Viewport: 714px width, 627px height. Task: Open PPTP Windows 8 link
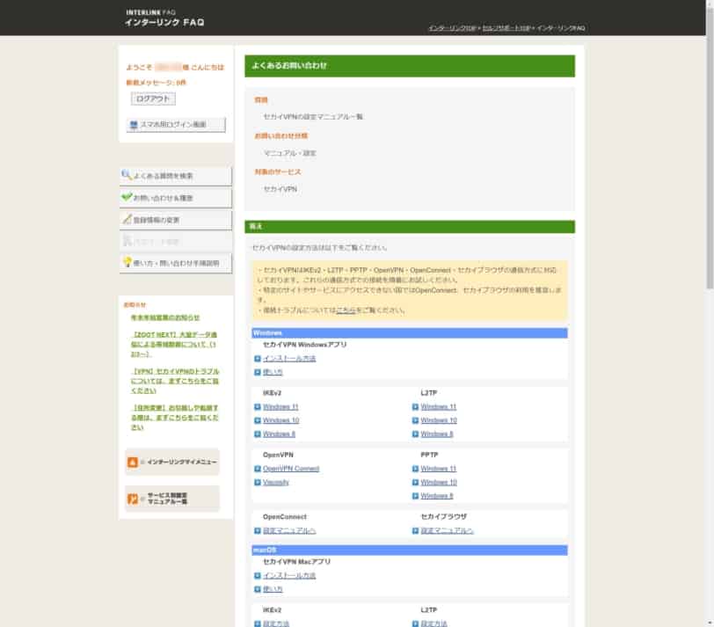pyautogui.click(x=437, y=496)
